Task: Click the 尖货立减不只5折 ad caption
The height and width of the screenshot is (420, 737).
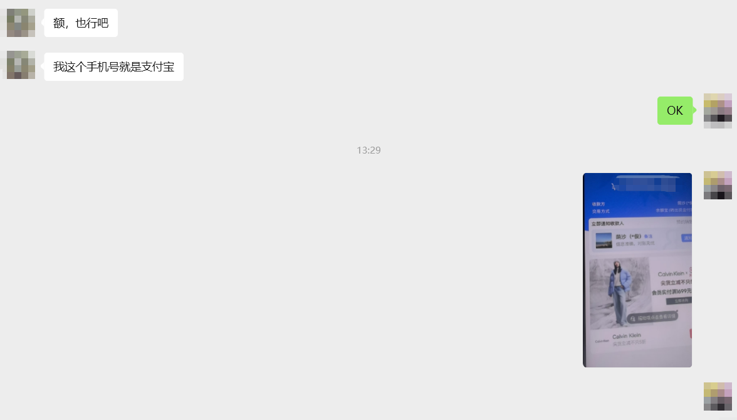Action: point(629,344)
